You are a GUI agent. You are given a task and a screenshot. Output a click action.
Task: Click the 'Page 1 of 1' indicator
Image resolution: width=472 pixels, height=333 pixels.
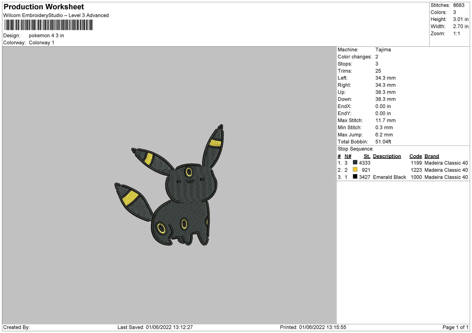(455, 327)
